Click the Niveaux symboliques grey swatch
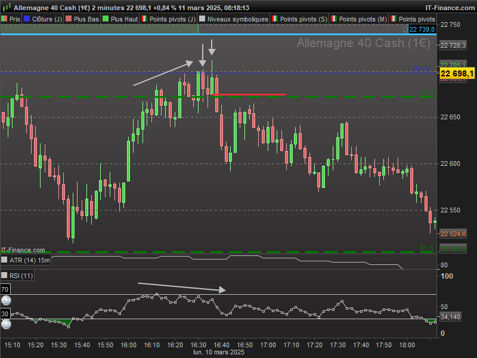The image size is (477, 358). click(202, 19)
